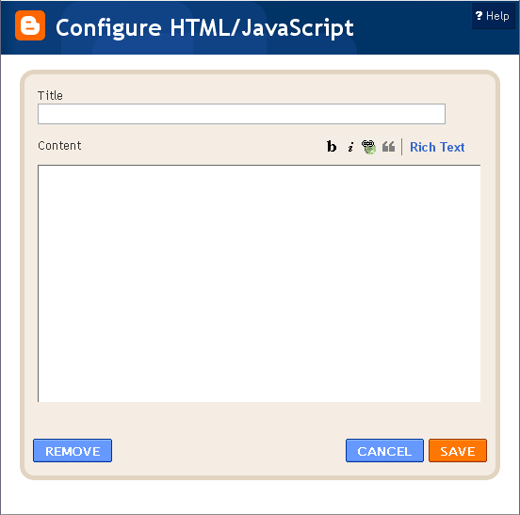The image size is (520, 515).
Task: Apply bold formatting with the b icon
Action: click(332, 147)
